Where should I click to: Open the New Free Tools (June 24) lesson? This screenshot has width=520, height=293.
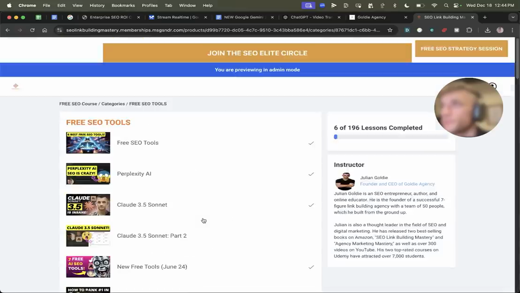(x=152, y=267)
